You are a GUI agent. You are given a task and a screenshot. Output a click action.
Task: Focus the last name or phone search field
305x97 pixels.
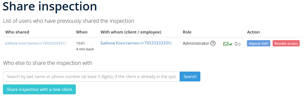click(91, 77)
